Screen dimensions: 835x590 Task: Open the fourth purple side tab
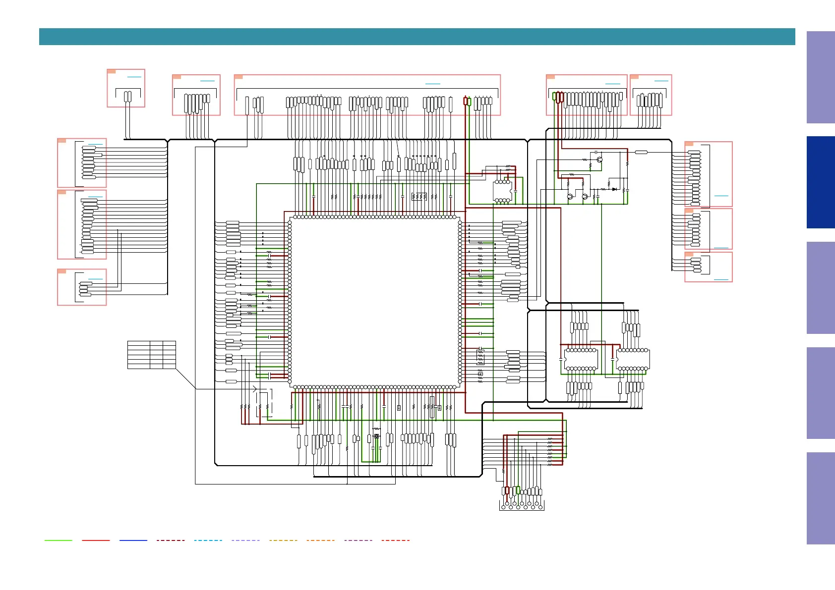click(821, 393)
